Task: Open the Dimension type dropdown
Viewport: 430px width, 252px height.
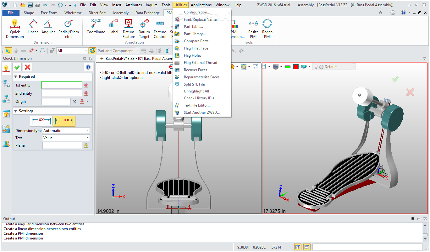Action: 66,131
